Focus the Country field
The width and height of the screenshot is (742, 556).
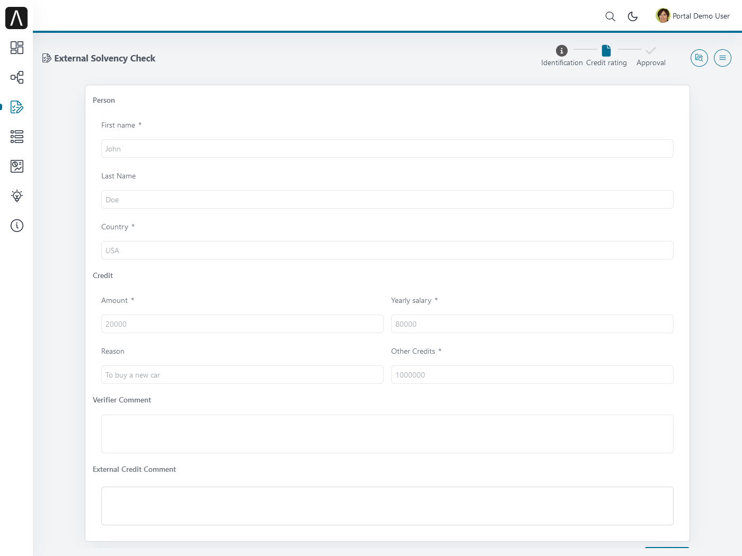pos(387,250)
